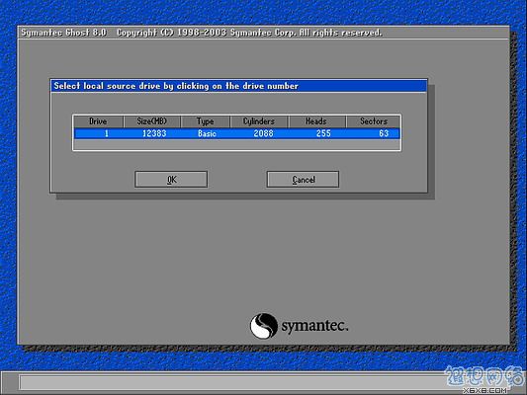Click the sectors value 63
The height and width of the screenshot is (395, 527).
[x=384, y=133]
